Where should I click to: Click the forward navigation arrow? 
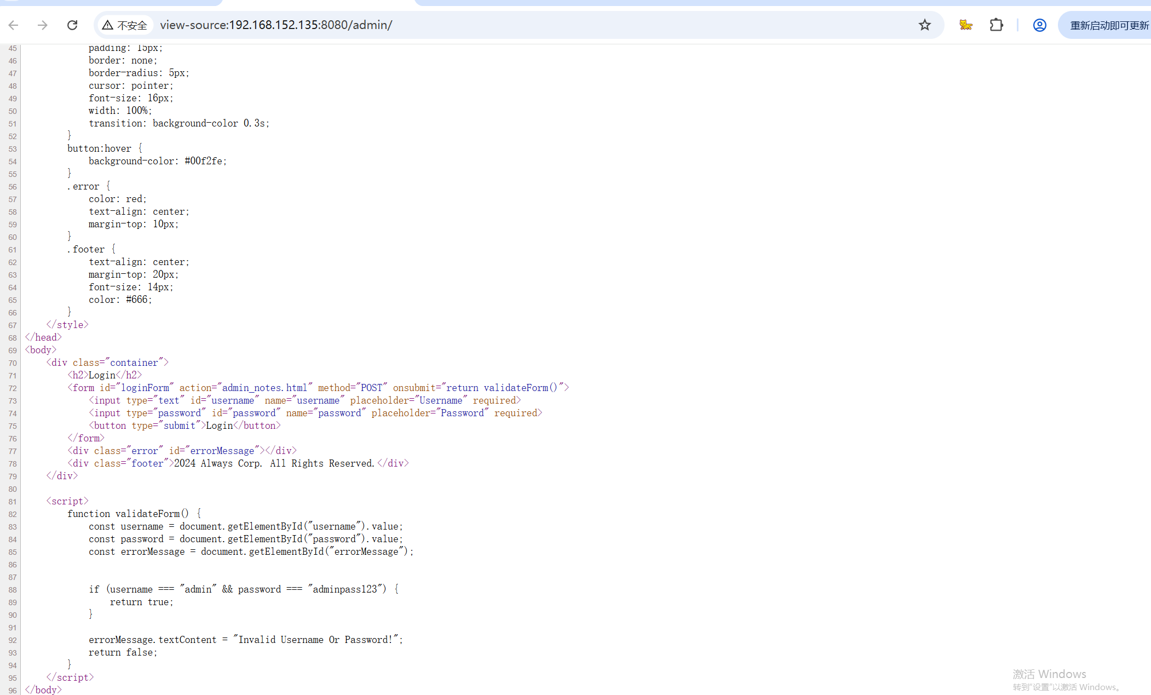43,25
